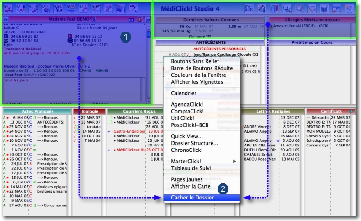361x221 pixels.
Task: Open the Vax vaccination icon
Action: click(133, 9)
